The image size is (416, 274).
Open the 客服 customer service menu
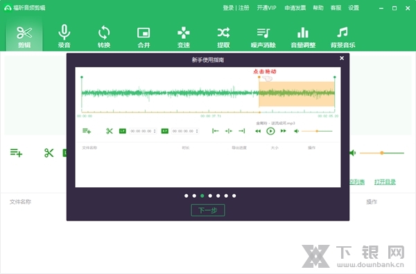pyautogui.click(x=336, y=8)
